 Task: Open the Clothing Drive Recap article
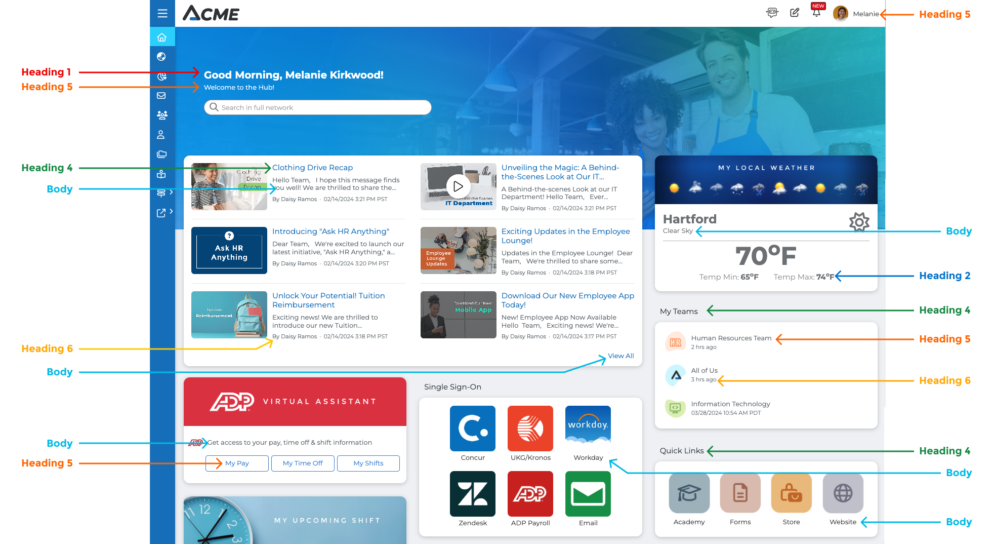point(312,168)
